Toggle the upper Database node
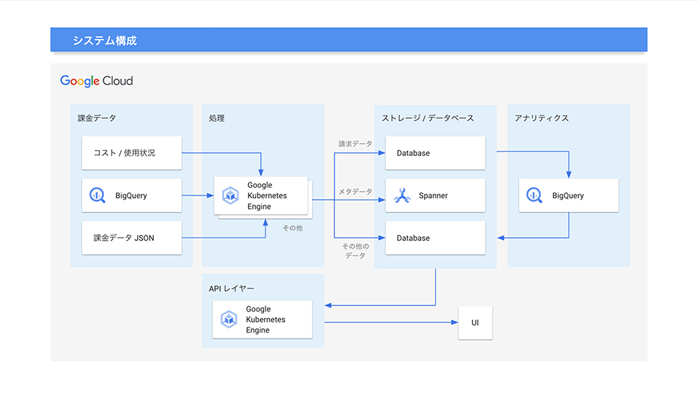The image size is (699, 395). pyautogui.click(x=435, y=153)
